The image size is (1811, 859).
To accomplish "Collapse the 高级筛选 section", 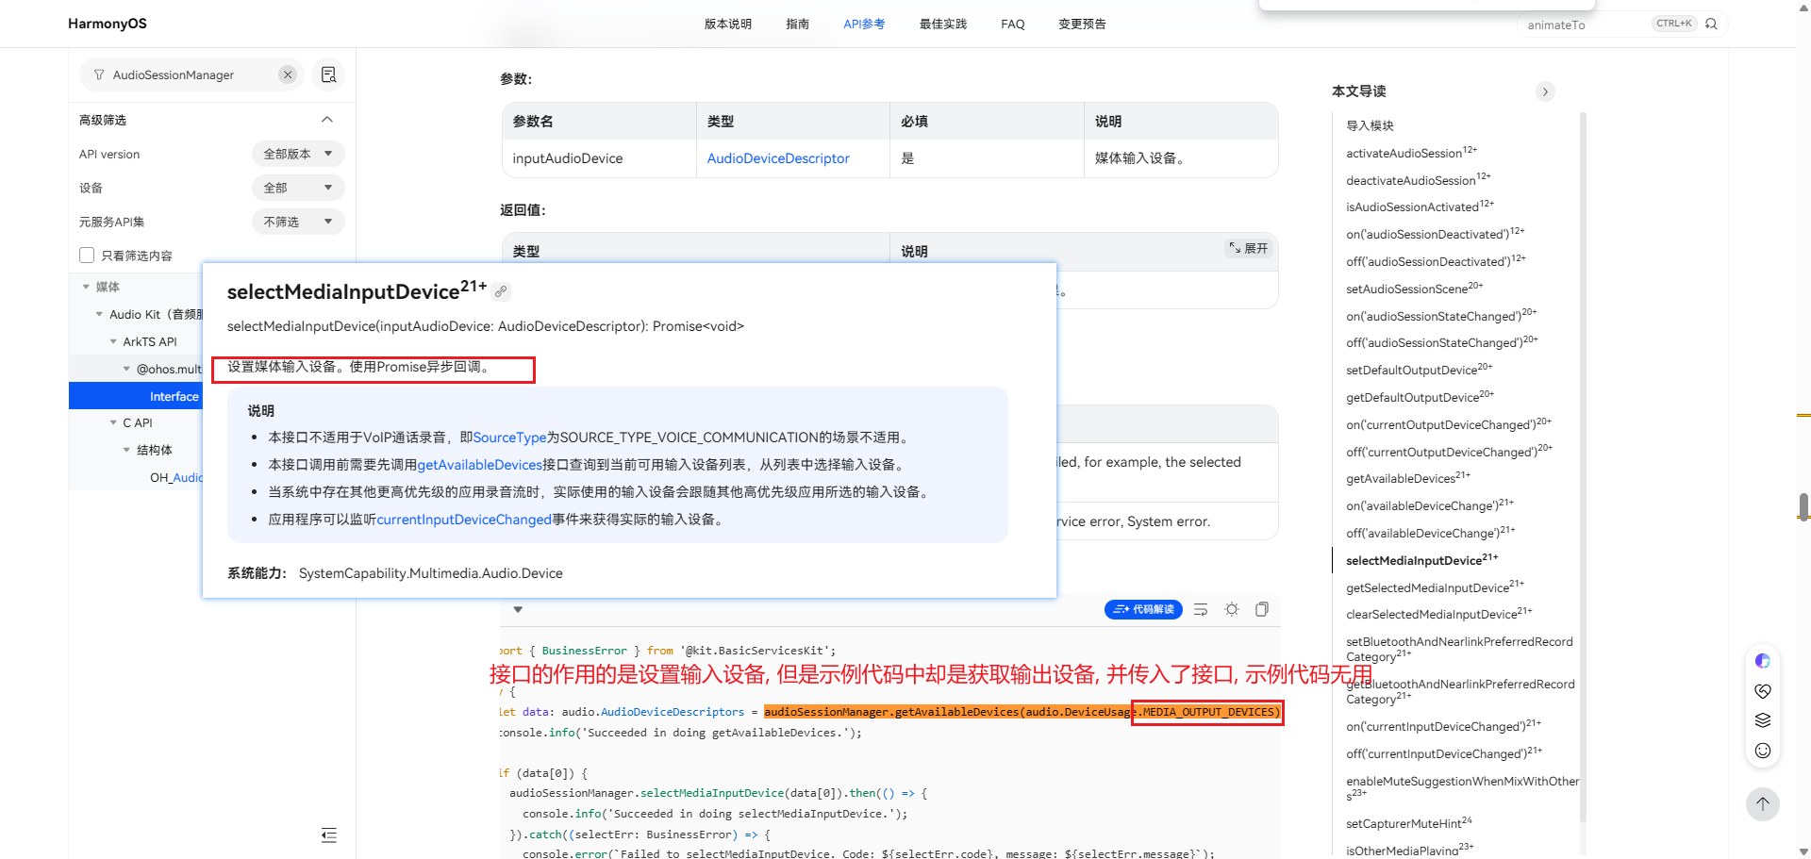I will pyautogui.click(x=327, y=120).
